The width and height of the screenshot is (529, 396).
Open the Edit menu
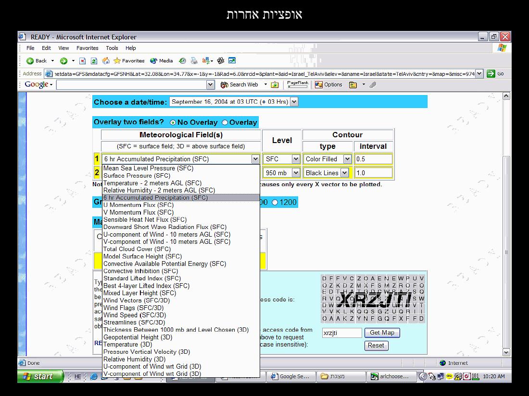pos(46,48)
